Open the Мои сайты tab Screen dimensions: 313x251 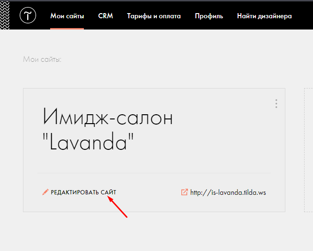(x=67, y=16)
